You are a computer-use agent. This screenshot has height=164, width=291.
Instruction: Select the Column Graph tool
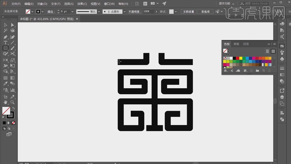click(x=12, y=90)
